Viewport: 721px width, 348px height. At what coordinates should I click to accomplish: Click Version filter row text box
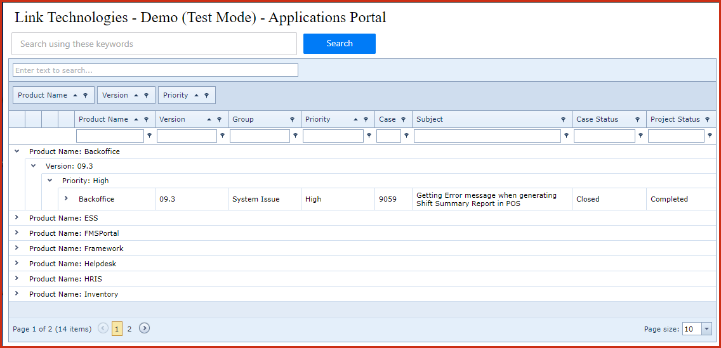tap(187, 136)
